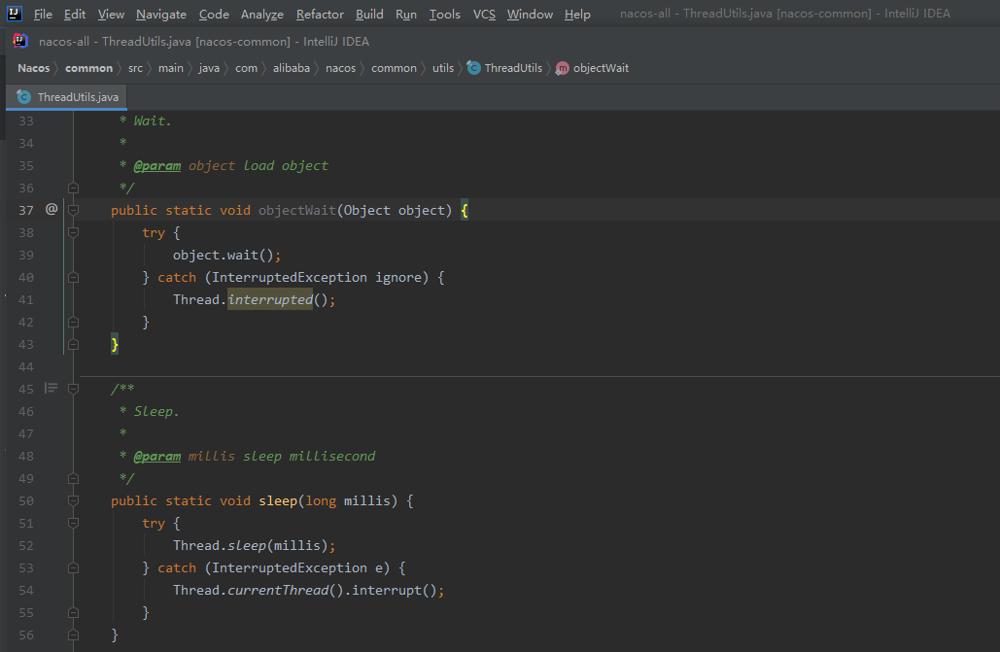Open the View menu
Image resolution: width=1000 pixels, height=652 pixels.
tap(111, 14)
